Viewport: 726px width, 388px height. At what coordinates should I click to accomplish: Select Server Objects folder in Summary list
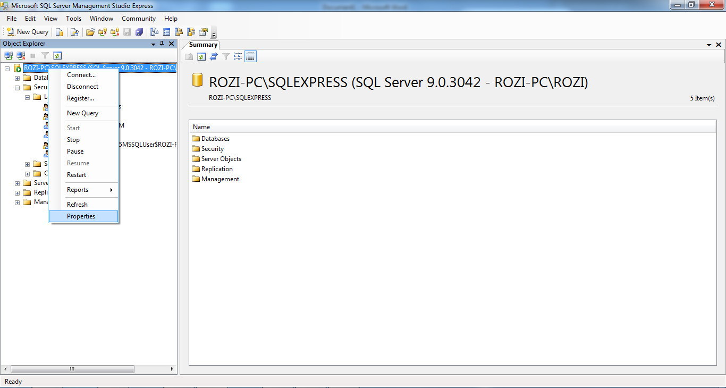pyautogui.click(x=216, y=159)
